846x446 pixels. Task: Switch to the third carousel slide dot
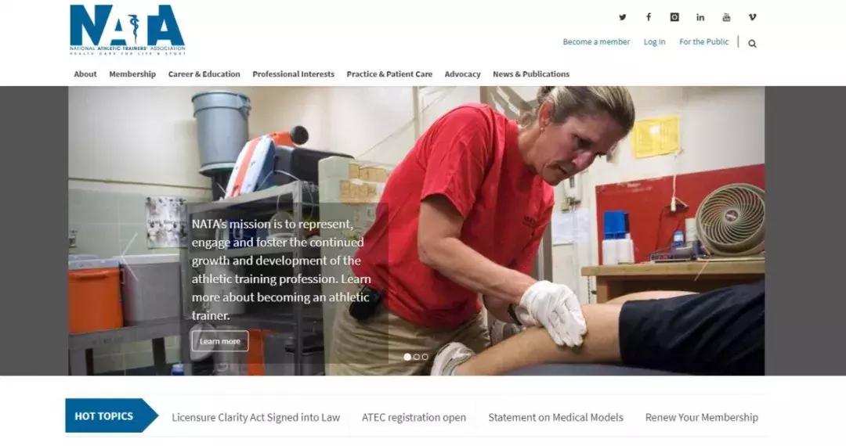[425, 357]
